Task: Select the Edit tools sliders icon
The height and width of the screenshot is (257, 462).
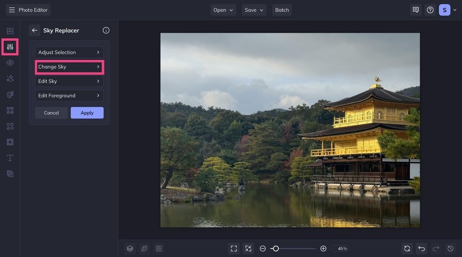Action: click(x=10, y=47)
